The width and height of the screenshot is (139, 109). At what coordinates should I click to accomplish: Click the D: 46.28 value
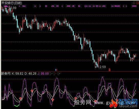tap(30, 74)
